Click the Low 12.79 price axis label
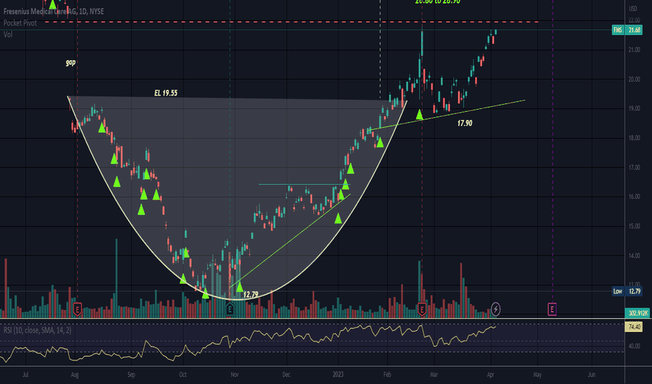Screen dimensions: 652x384 point(627,291)
